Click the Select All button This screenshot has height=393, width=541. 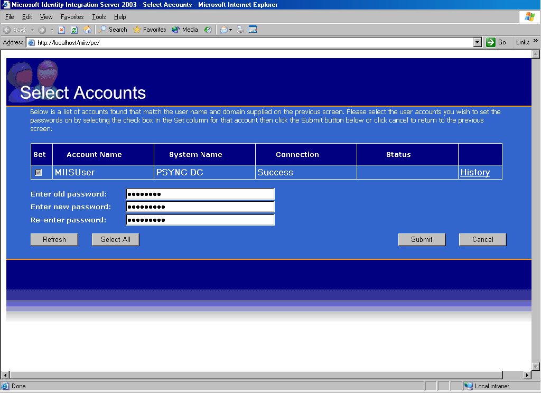pos(116,239)
